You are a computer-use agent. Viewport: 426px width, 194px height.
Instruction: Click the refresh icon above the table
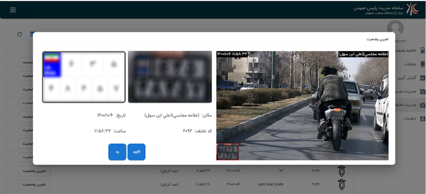pyautogui.click(x=19, y=34)
